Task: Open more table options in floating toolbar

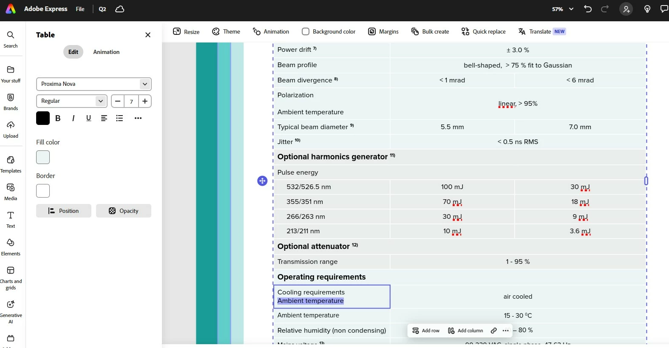Action: [x=505, y=331]
